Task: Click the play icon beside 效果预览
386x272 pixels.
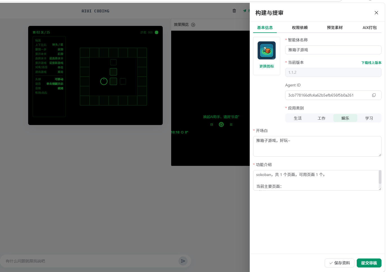Action: (193, 24)
